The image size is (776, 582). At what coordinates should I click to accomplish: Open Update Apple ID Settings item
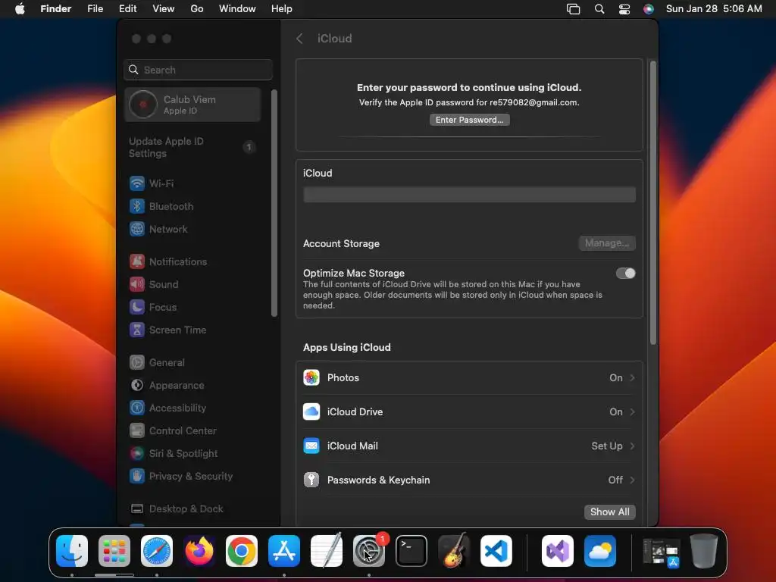pyautogui.click(x=192, y=148)
